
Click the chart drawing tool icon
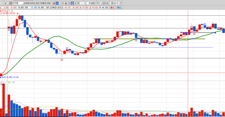101,3
